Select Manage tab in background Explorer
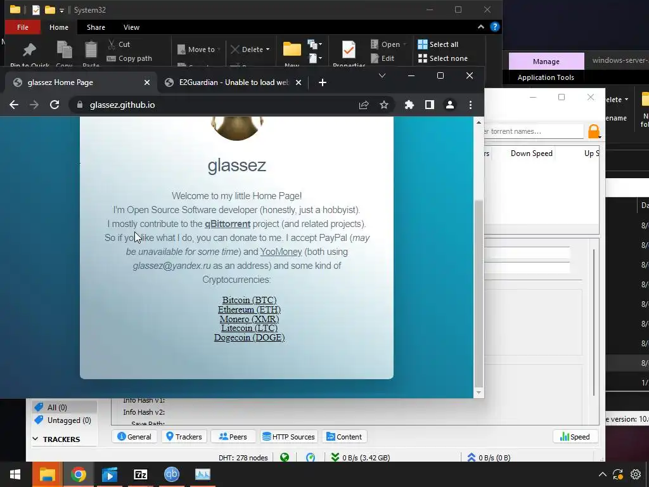Viewport: 649px width, 487px height. [x=546, y=62]
